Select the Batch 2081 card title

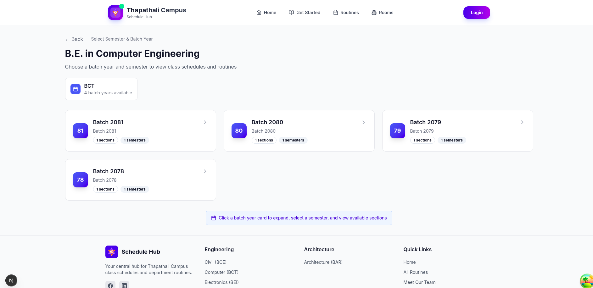pyautogui.click(x=108, y=122)
